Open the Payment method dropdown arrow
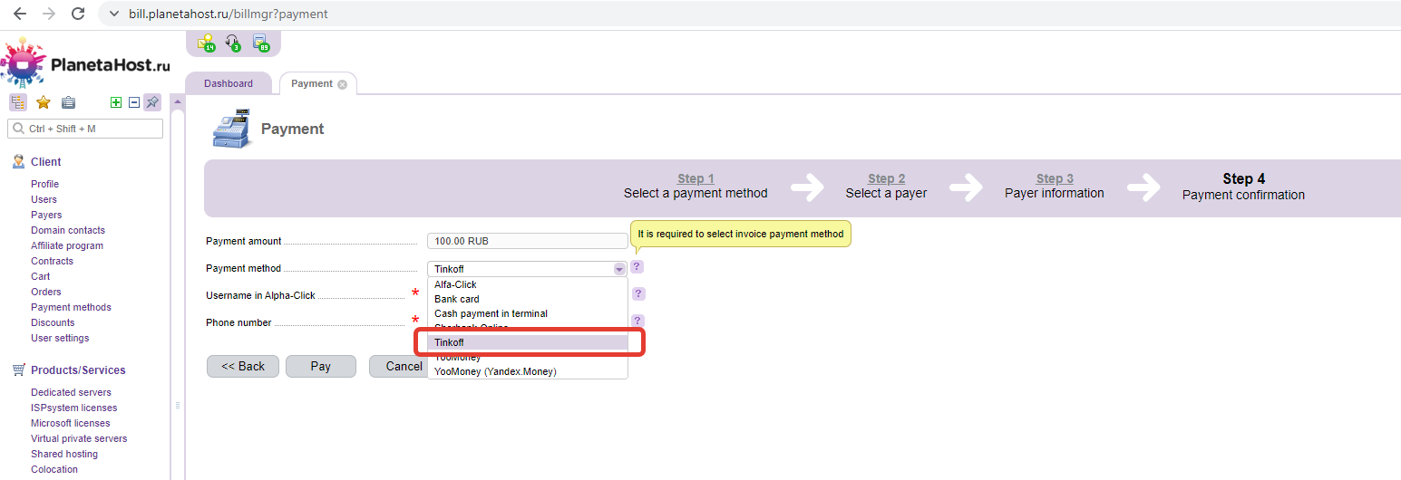 pos(618,269)
